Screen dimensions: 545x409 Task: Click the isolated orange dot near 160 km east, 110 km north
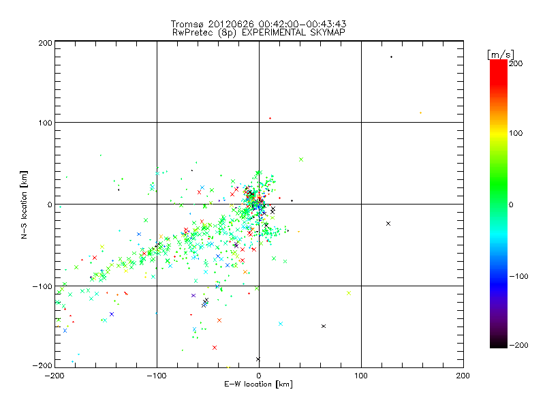pyautogui.click(x=420, y=112)
